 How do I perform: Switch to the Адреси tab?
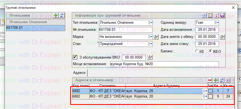pos(79,73)
